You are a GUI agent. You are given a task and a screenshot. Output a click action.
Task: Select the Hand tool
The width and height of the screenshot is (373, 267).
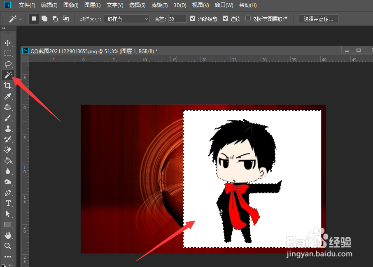tap(8, 235)
